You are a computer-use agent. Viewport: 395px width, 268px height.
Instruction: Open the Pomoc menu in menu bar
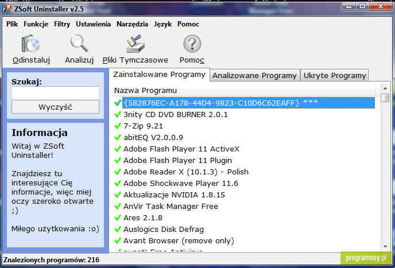tap(188, 24)
